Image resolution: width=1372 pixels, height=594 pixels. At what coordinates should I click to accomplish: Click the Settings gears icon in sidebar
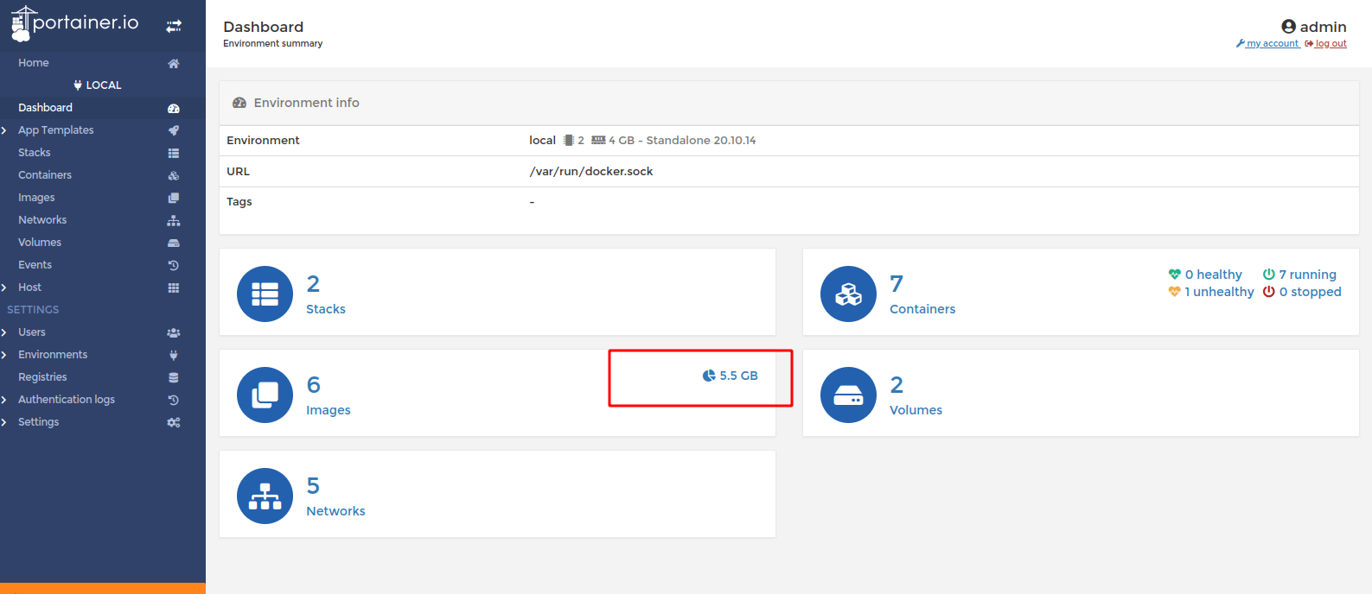pyautogui.click(x=174, y=422)
